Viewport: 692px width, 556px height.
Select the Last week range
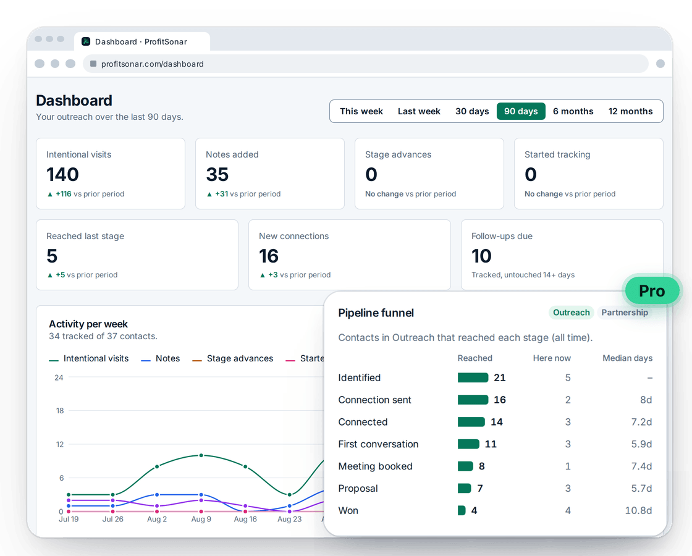click(419, 111)
